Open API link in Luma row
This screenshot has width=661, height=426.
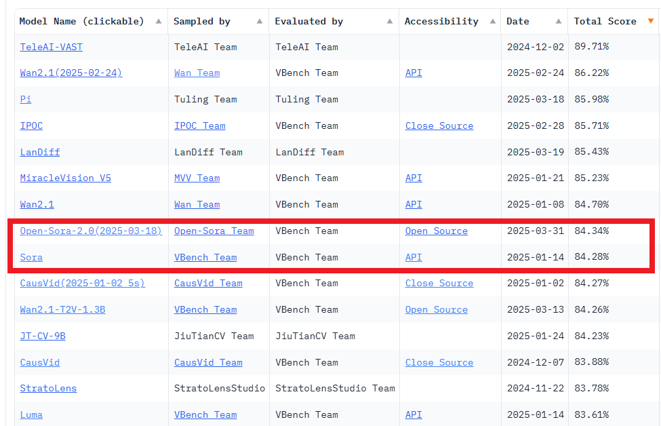tap(414, 414)
